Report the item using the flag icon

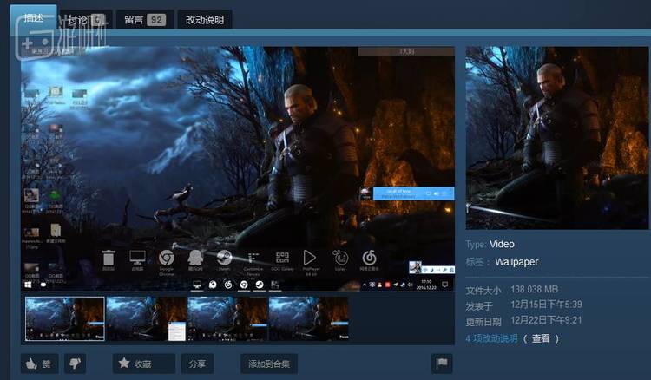pyautogui.click(x=441, y=364)
